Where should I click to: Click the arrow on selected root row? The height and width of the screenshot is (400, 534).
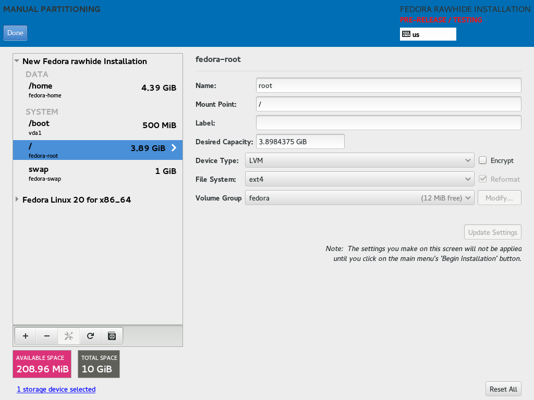pyautogui.click(x=174, y=147)
